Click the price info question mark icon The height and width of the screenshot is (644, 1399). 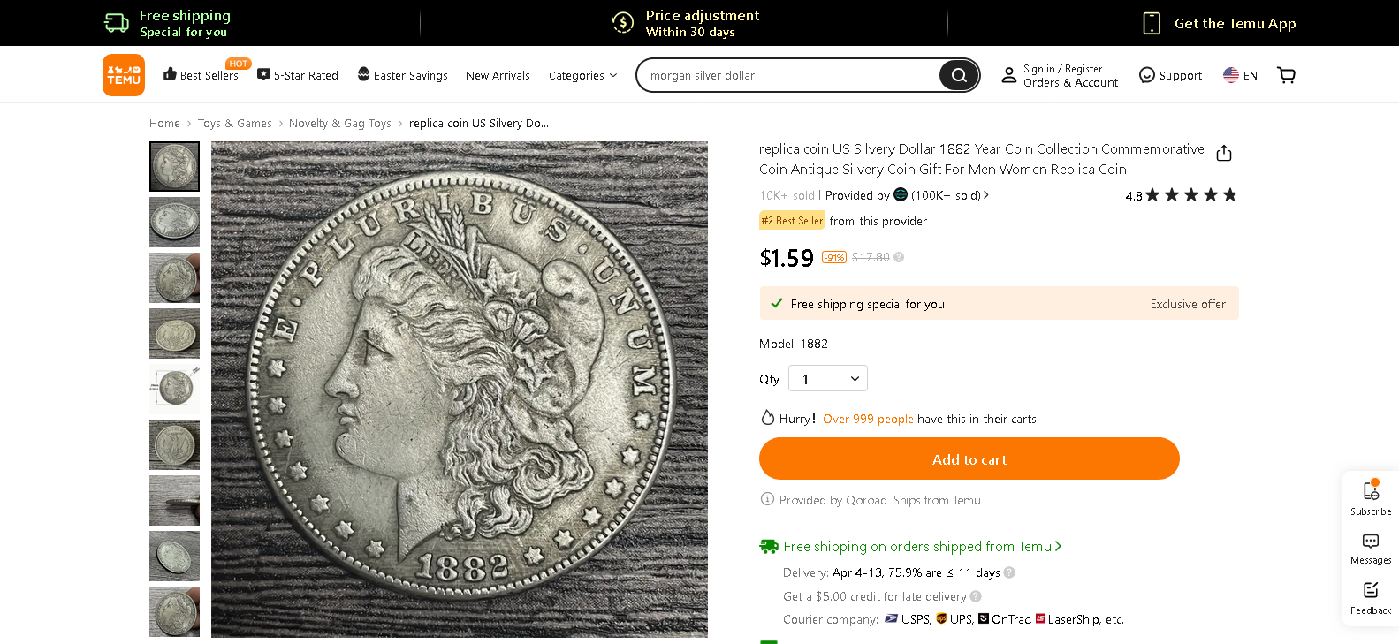[x=899, y=257]
